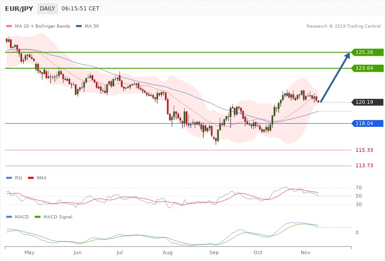Click the EUR/JPY symbol title
This screenshot has width=385, height=261.
[x=19, y=9]
